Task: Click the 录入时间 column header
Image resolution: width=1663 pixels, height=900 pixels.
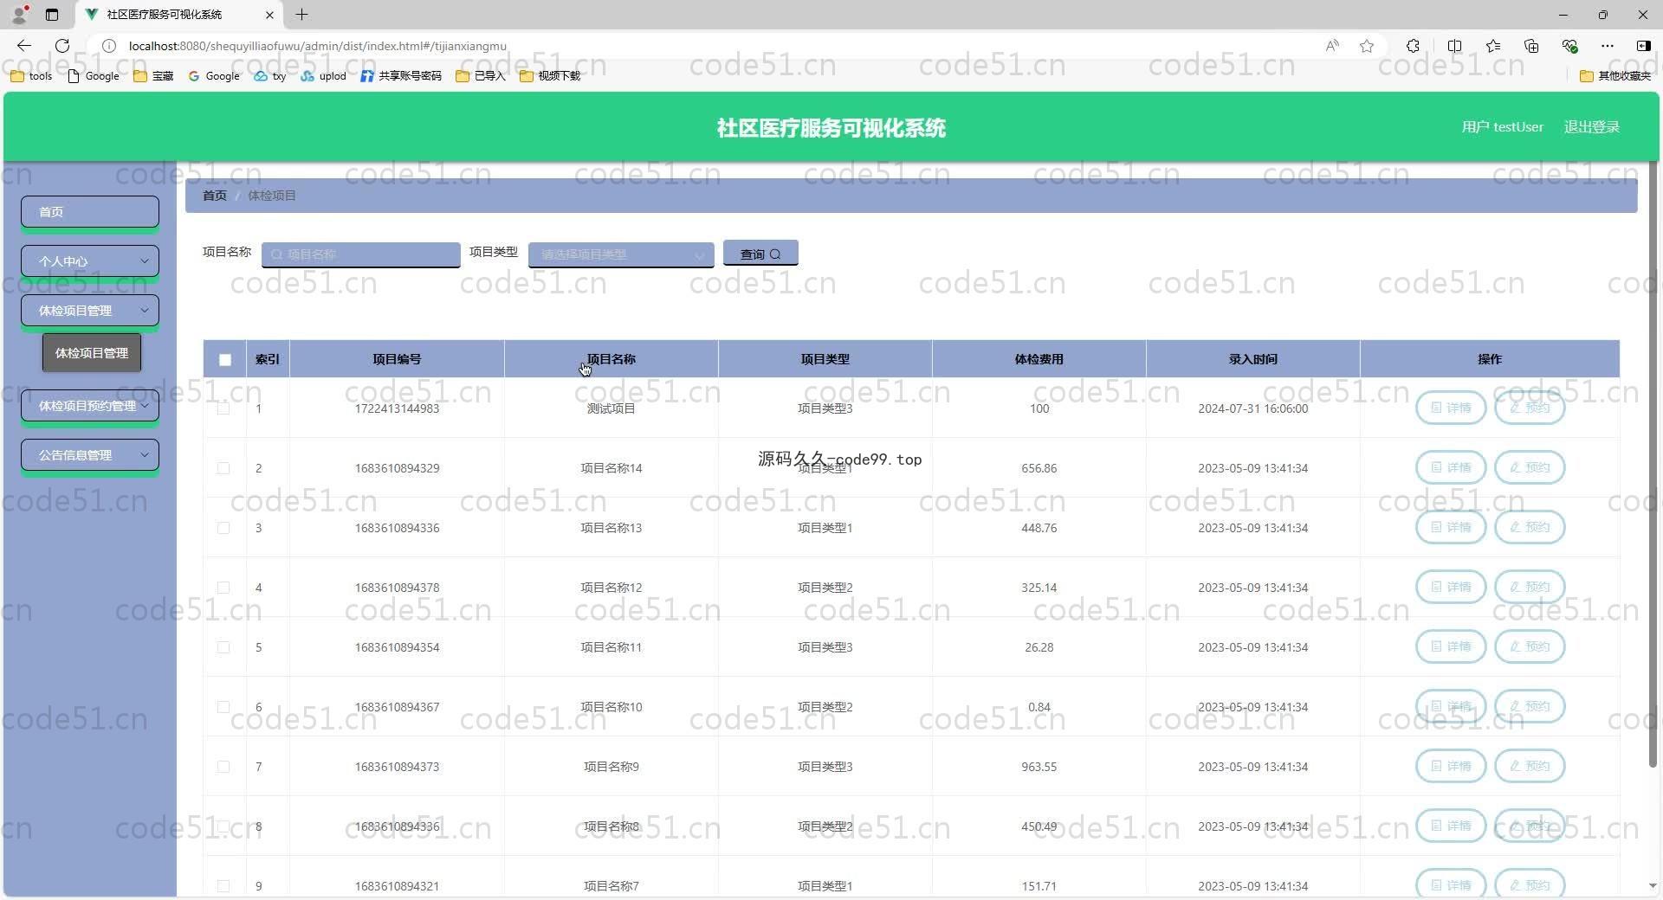Action: (x=1252, y=359)
